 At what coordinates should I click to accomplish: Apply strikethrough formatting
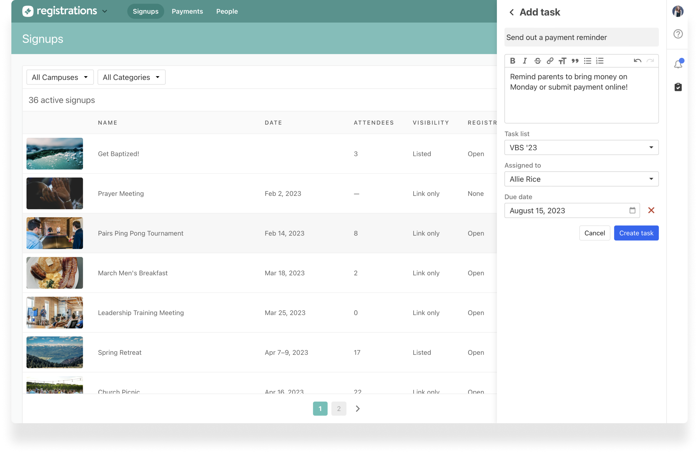click(537, 61)
